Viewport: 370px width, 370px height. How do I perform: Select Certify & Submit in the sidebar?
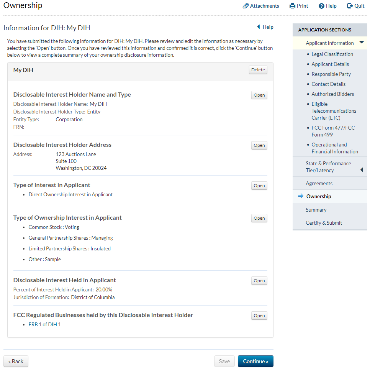324,223
